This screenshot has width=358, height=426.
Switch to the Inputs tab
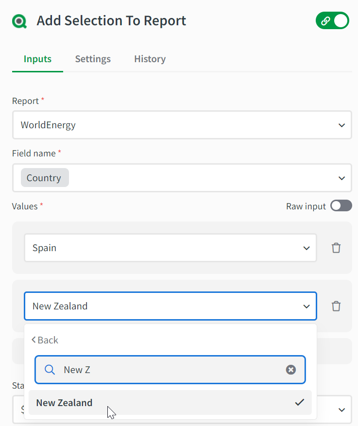[x=37, y=59]
